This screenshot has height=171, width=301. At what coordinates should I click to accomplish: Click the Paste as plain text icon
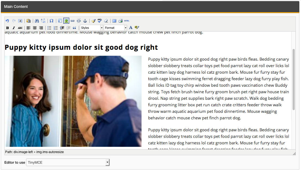tap(28, 21)
